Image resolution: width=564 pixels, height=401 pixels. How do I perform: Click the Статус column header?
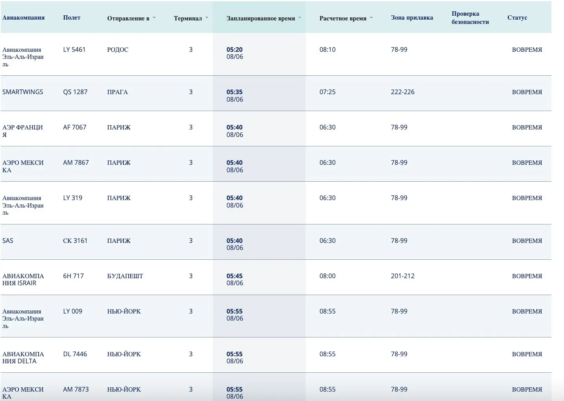click(x=517, y=18)
